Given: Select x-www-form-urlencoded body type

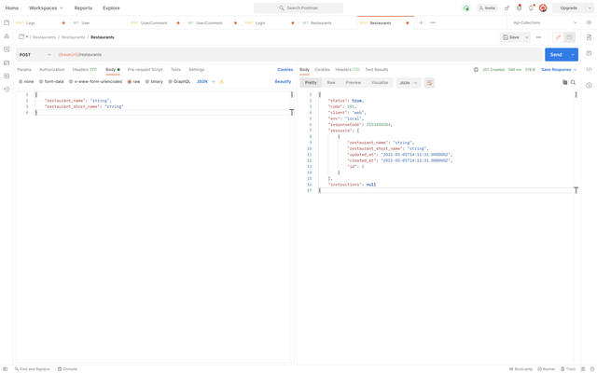Looking at the screenshot, I should [95, 81].
